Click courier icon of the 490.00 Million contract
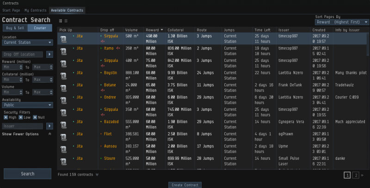Viewport: 370px width, 188px height. coord(64,38)
